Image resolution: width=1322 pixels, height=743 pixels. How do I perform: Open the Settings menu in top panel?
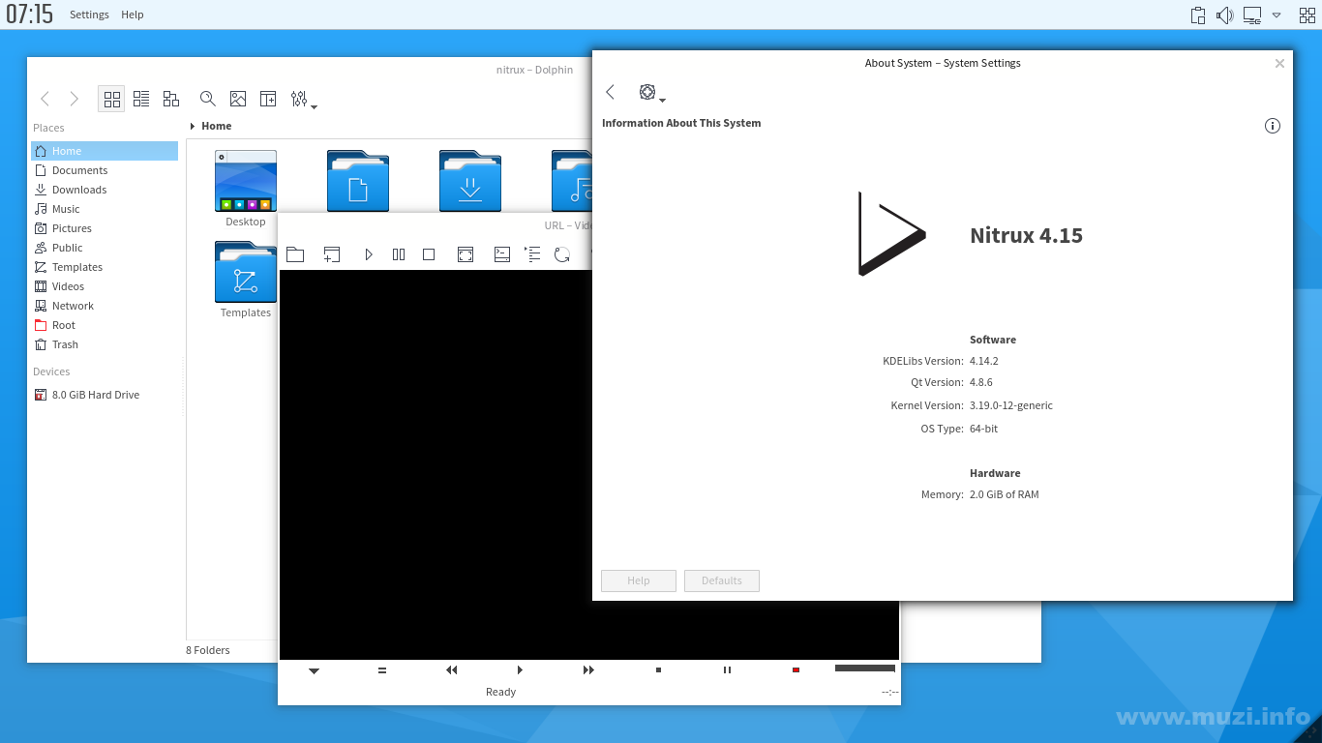click(89, 15)
